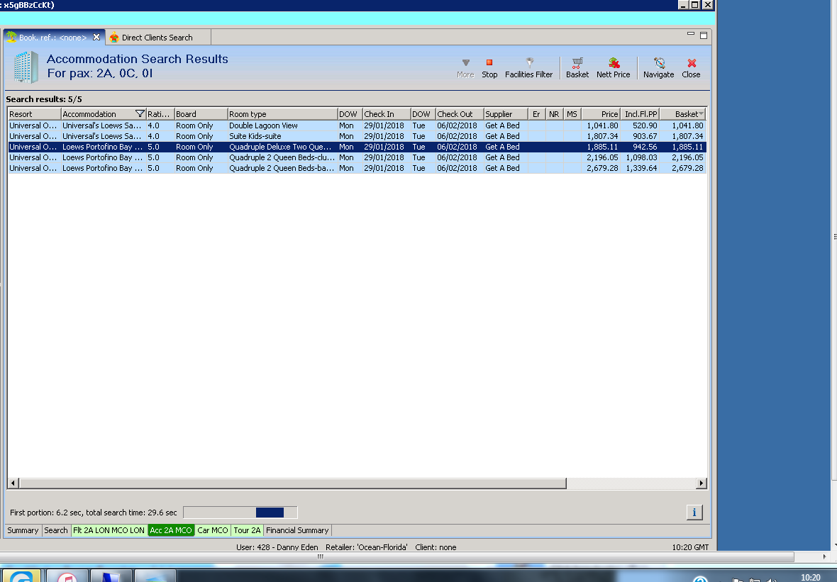Open the iTunes taskbar icon
This screenshot has width=837, height=582.
[67, 576]
